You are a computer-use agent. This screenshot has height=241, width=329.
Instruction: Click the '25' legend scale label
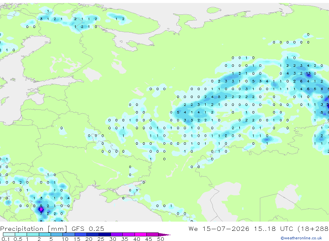(101, 239)
